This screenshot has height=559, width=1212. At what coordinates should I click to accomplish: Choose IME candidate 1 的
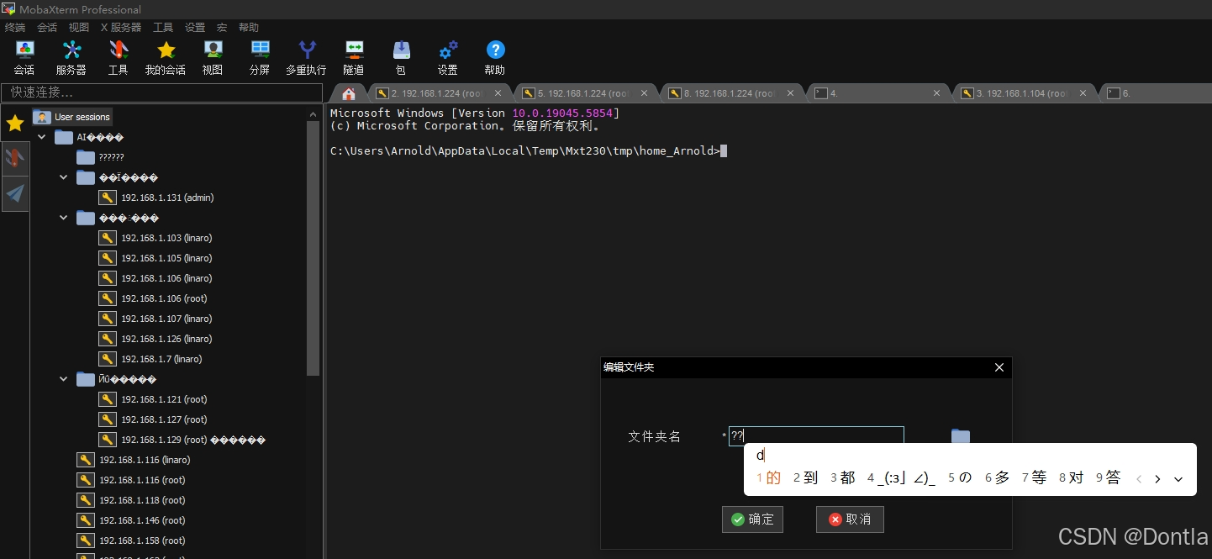click(x=769, y=478)
